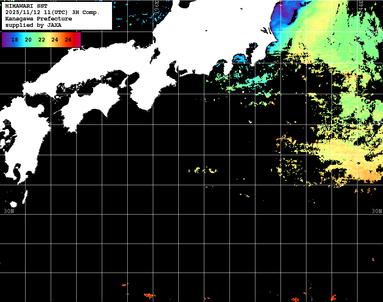
Task: Click the Kii Peninsula landmass
Action: click(150, 93)
